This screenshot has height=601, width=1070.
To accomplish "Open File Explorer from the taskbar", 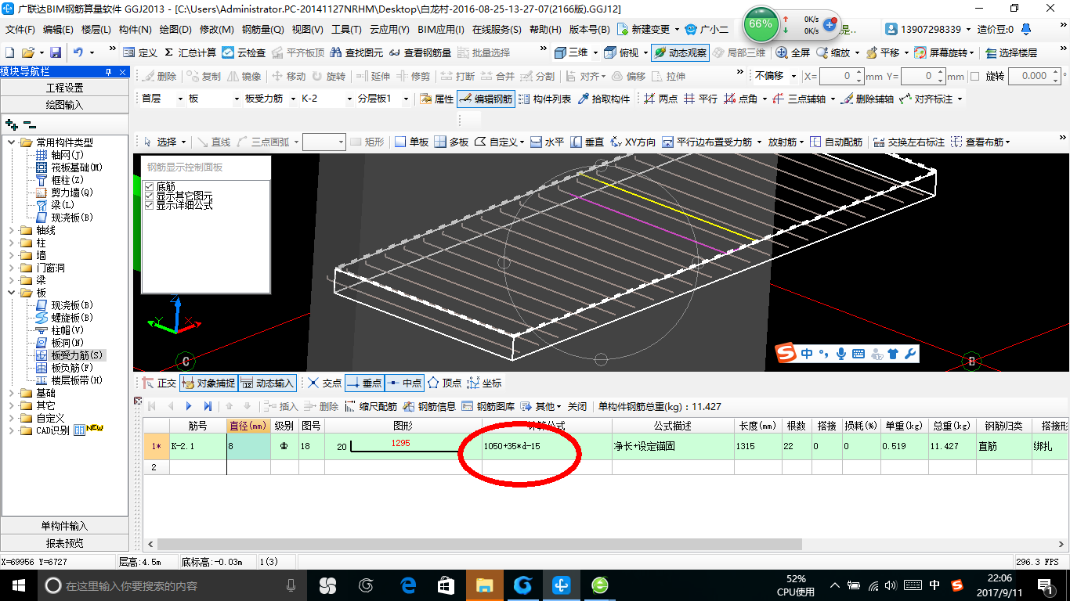I will click(484, 585).
